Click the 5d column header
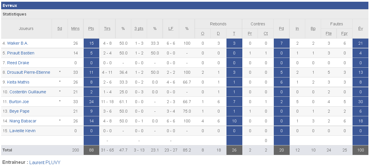Viewport: 371px width, 167px height. (x=60, y=29)
